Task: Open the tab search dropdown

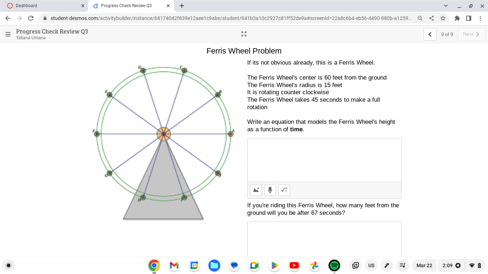Action: click(x=446, y=6)
